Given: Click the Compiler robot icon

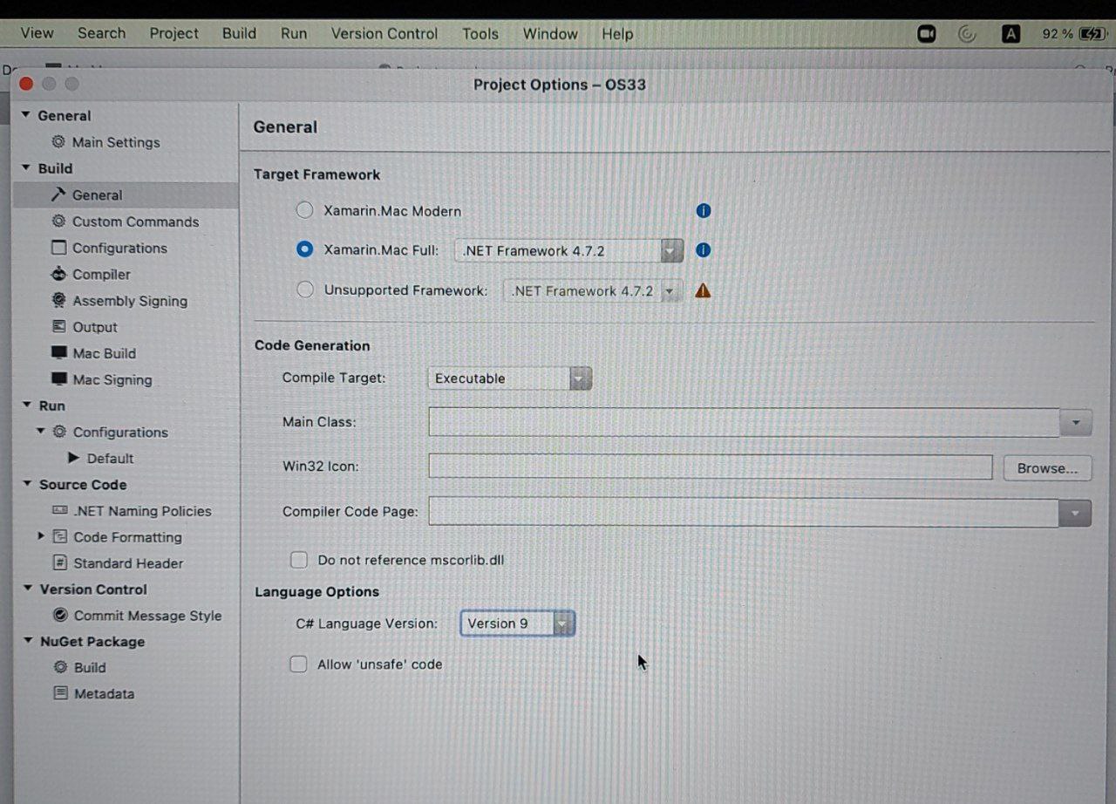Looking at the screenshot, I should [58, 274].
